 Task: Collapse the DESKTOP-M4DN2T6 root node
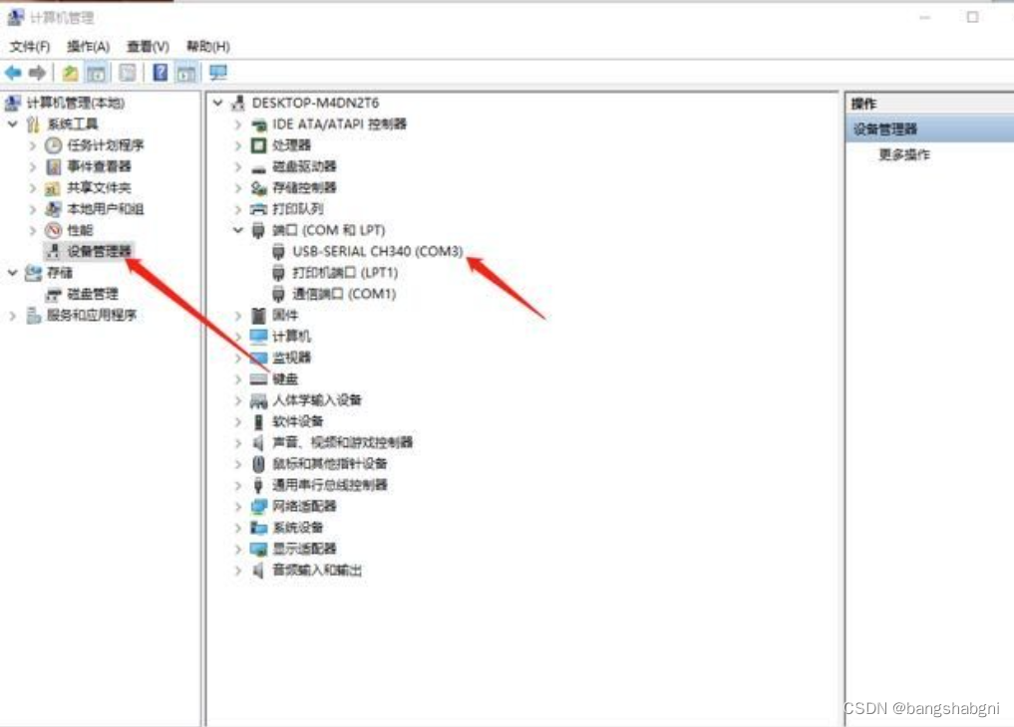point(218,103)
